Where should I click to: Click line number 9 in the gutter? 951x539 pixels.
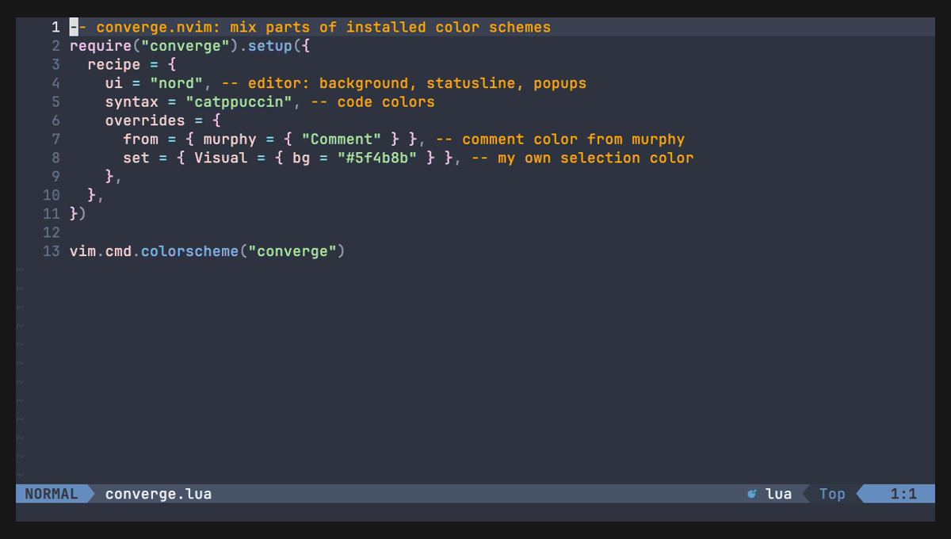[x=55, y=177]
